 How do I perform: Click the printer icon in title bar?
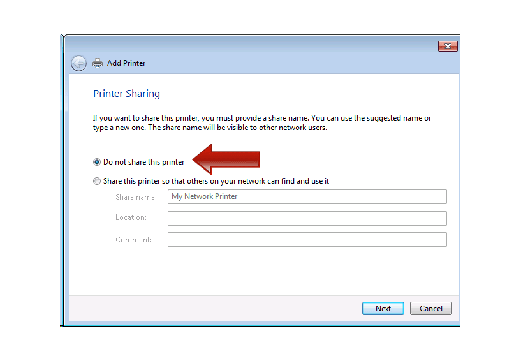(x=98, y=63)
